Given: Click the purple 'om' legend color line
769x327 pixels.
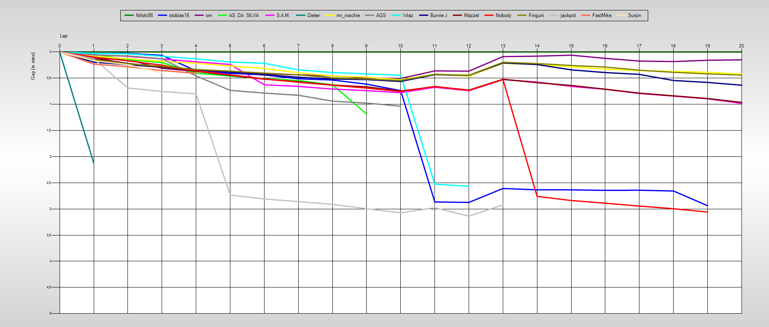Looking at the screenshot, I should [199, 15].
